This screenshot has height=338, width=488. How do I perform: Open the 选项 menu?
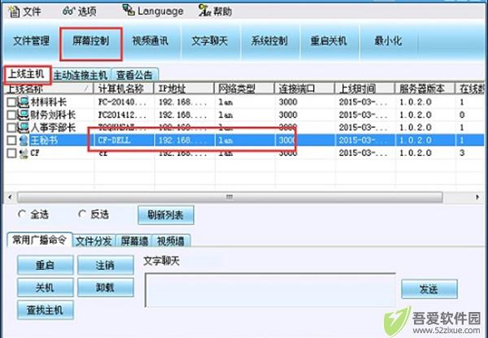(x=80, y=11)
